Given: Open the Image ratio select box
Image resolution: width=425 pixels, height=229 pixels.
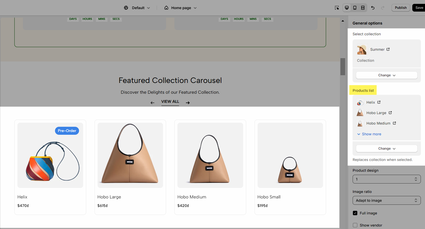Looking at the screenshot, I should [x=387, y=200].
